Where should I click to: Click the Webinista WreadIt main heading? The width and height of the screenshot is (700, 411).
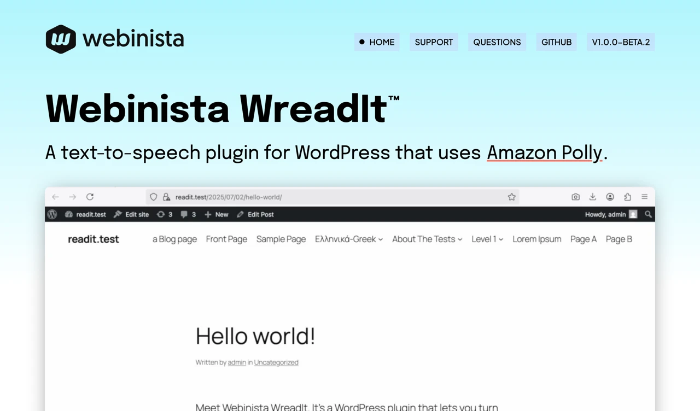point(223,108)
